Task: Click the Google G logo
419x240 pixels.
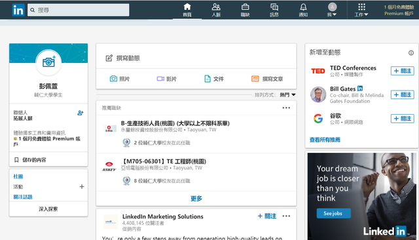Action: pyautogui.click(x=318, y=118)
